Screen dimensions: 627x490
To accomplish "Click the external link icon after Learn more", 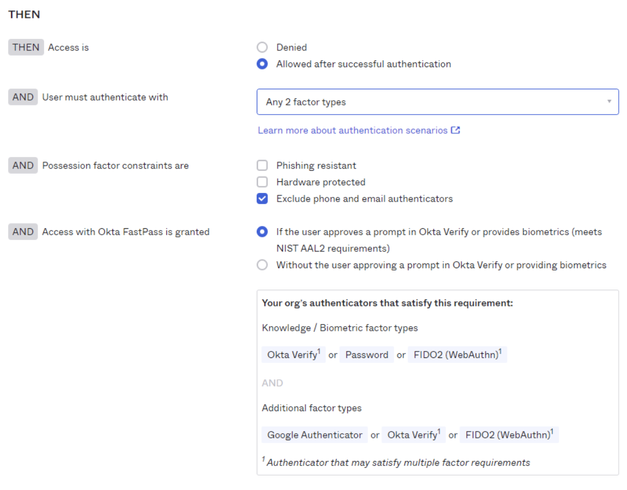I will (455, 130).
